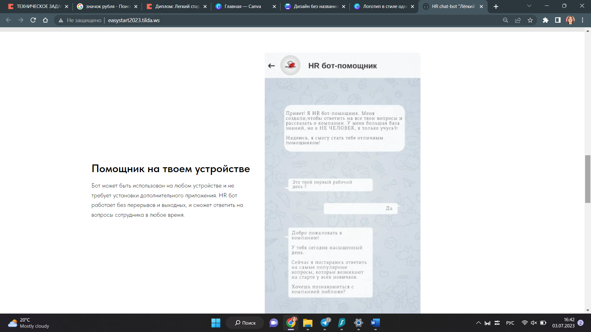Reload the current page
The image size is (591, 332).
pos(33,20)
